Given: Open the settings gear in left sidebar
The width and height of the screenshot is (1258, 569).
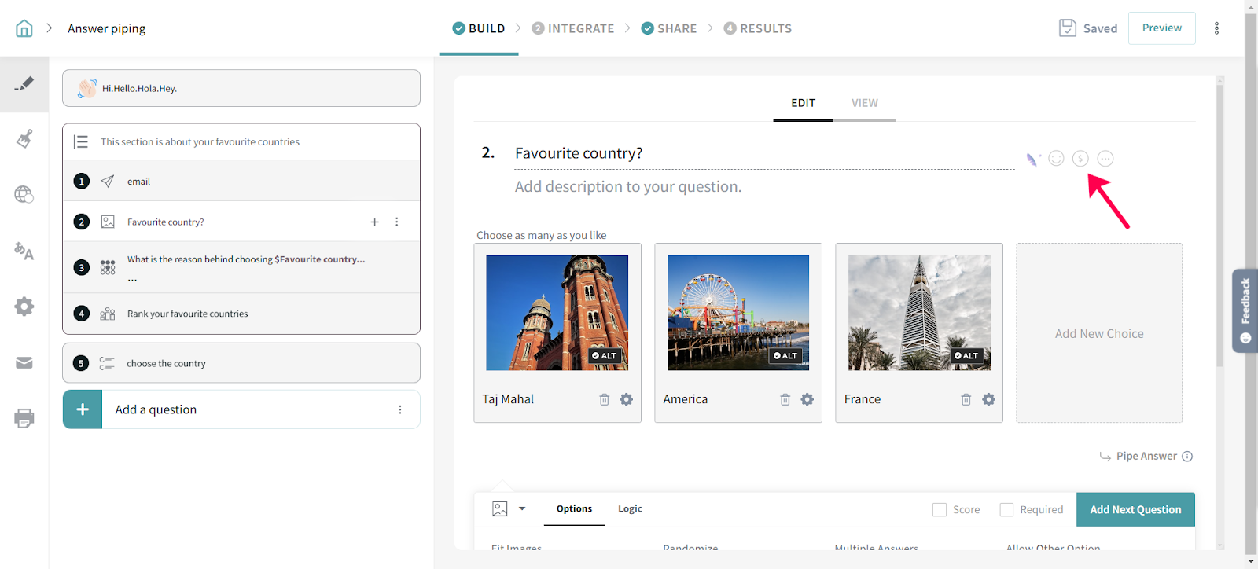Looking at the screenshot, I should 24,307.
